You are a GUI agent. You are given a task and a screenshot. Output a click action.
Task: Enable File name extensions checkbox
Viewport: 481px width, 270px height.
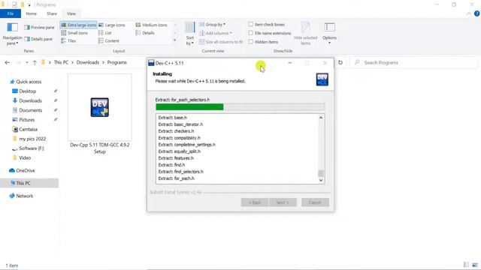pos(251,33)
